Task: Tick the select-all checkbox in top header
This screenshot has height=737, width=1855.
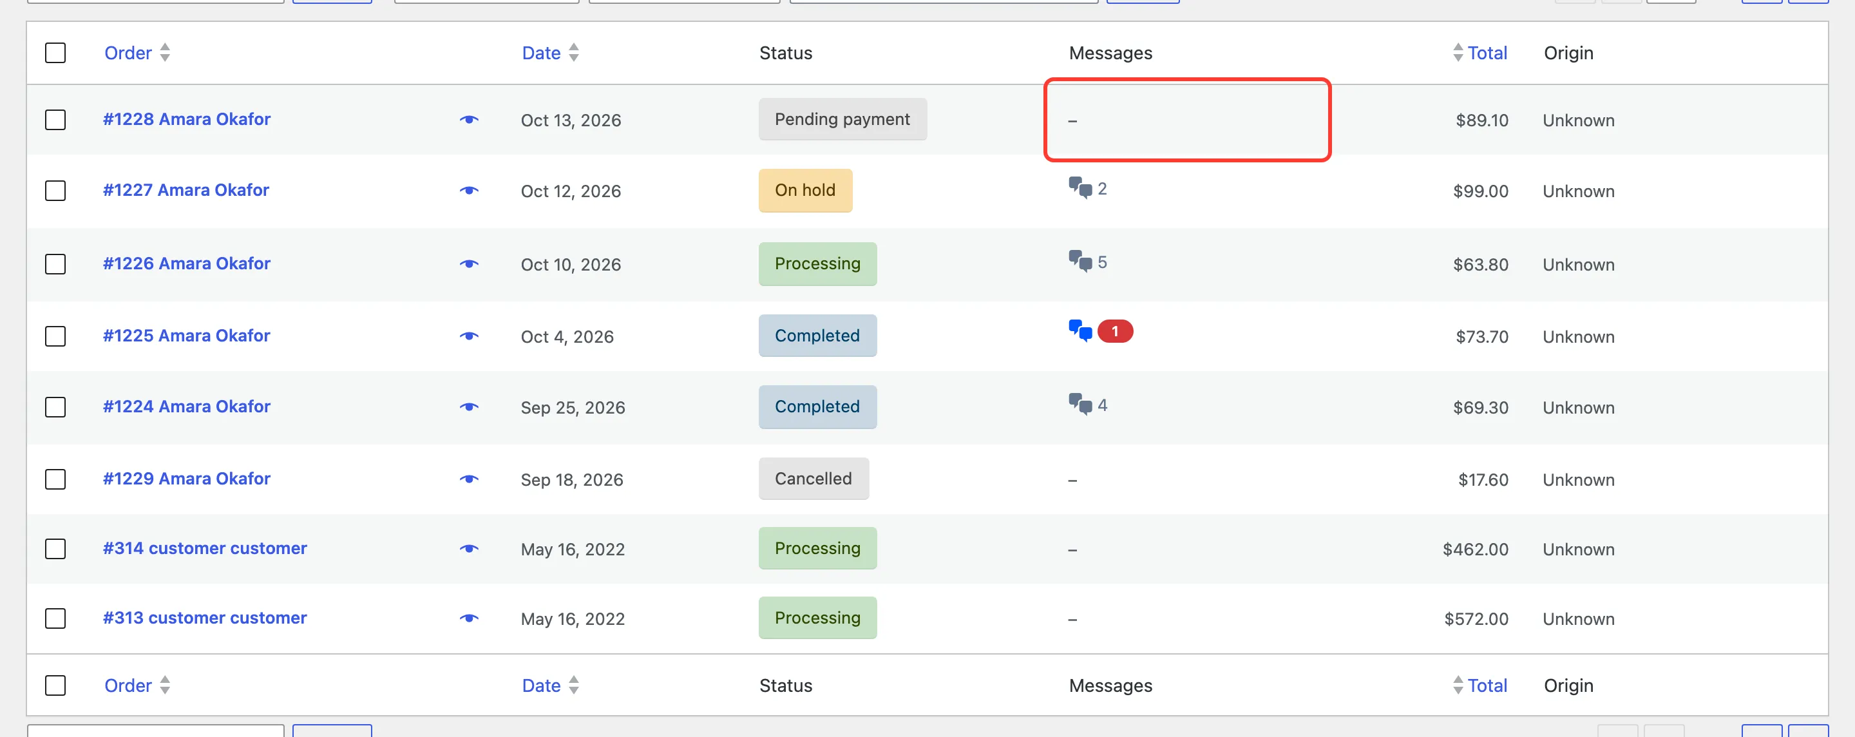Action: pos(55,53)
